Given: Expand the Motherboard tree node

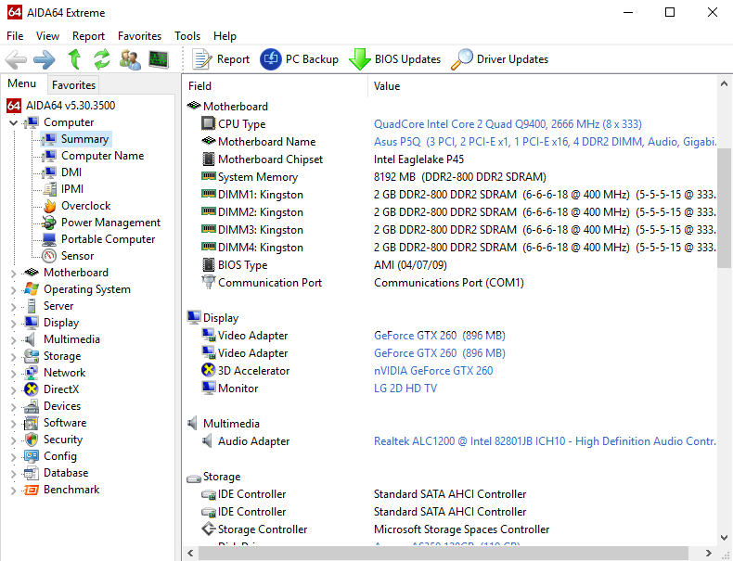Looking at the screenshot, I should 14,274.
